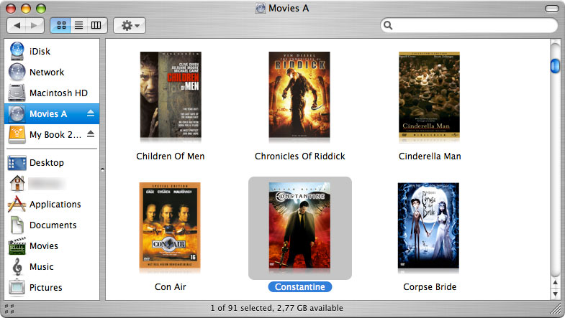Switch to column view

(96, 26)
